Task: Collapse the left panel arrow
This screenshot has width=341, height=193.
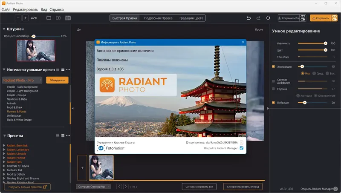Action: point(72,108)
